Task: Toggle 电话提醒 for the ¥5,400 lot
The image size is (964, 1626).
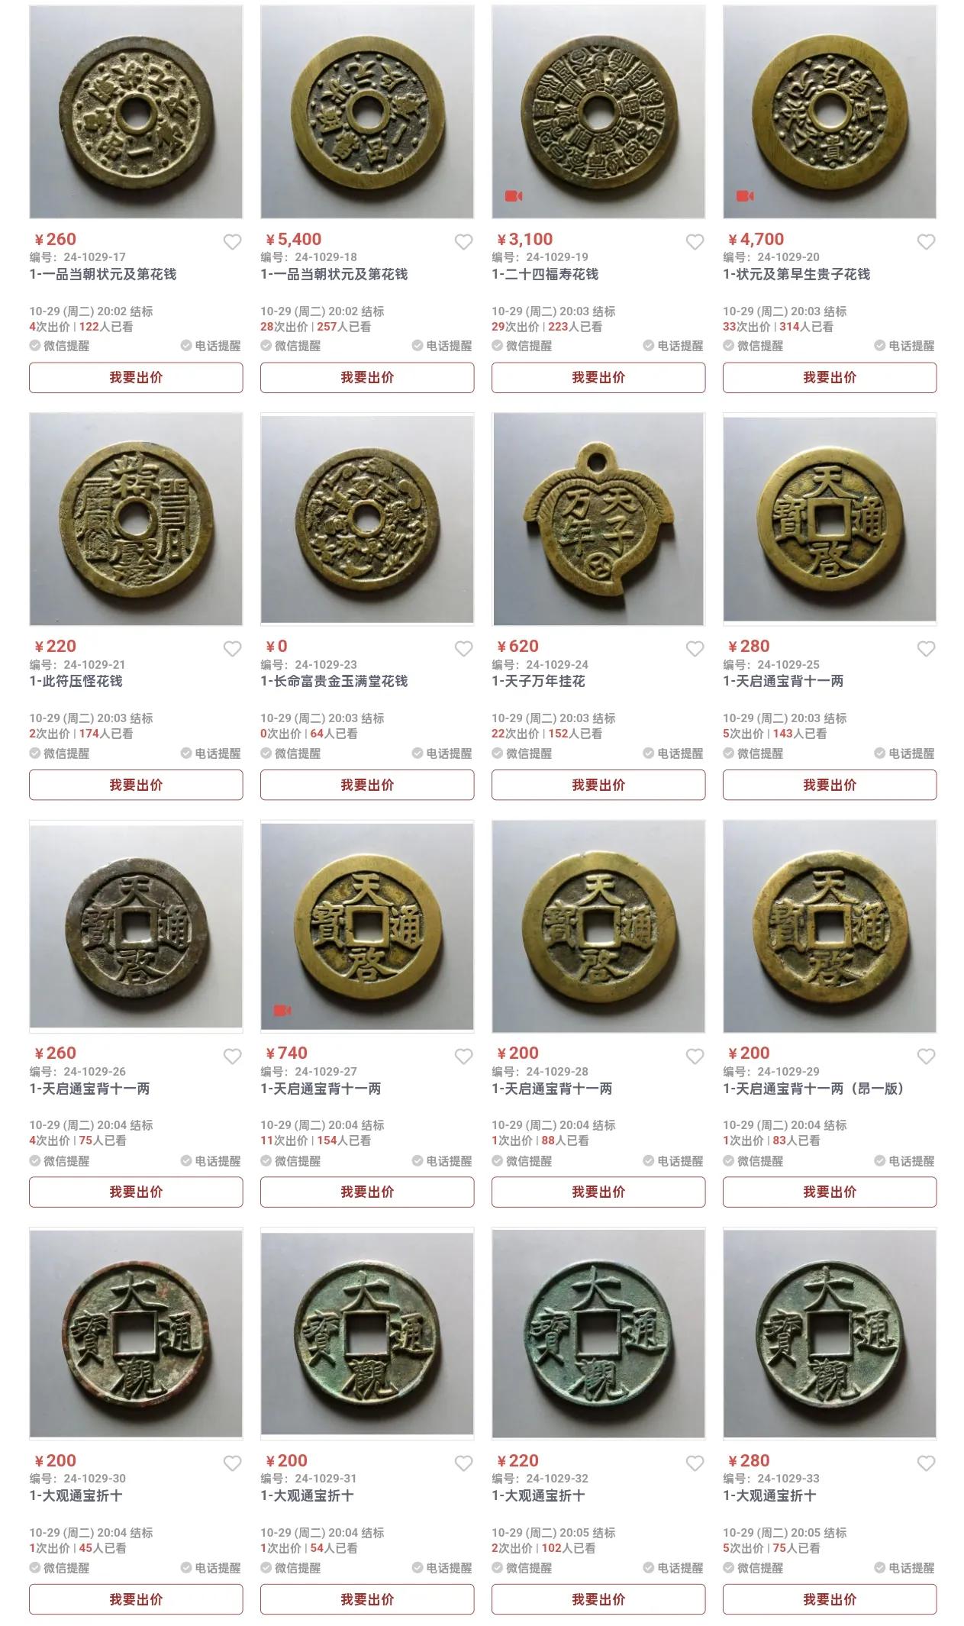Action: point(443,346)
